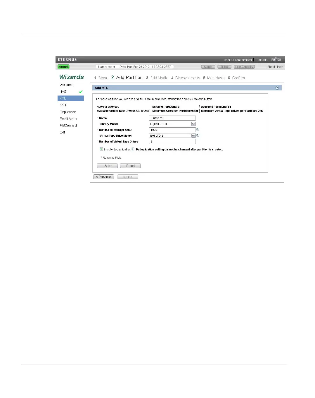Image resolution: width=315 pixels, height=398 pixels.
Task: Click the Admin button
Action: 208,67
